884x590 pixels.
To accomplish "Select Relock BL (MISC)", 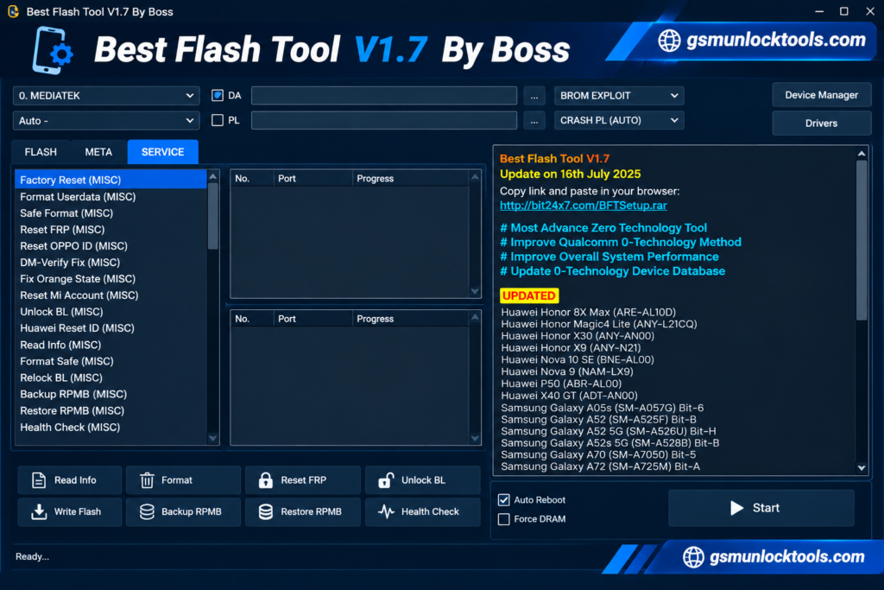I will point(110,377).
